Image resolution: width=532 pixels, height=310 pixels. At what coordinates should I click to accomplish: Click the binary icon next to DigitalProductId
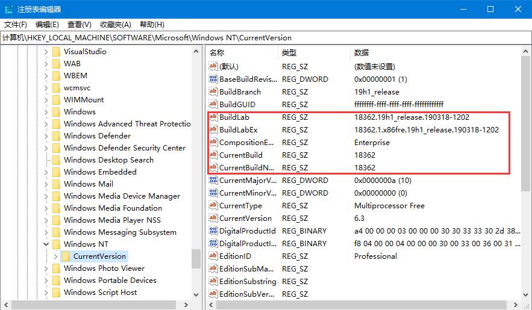point(213,231)
